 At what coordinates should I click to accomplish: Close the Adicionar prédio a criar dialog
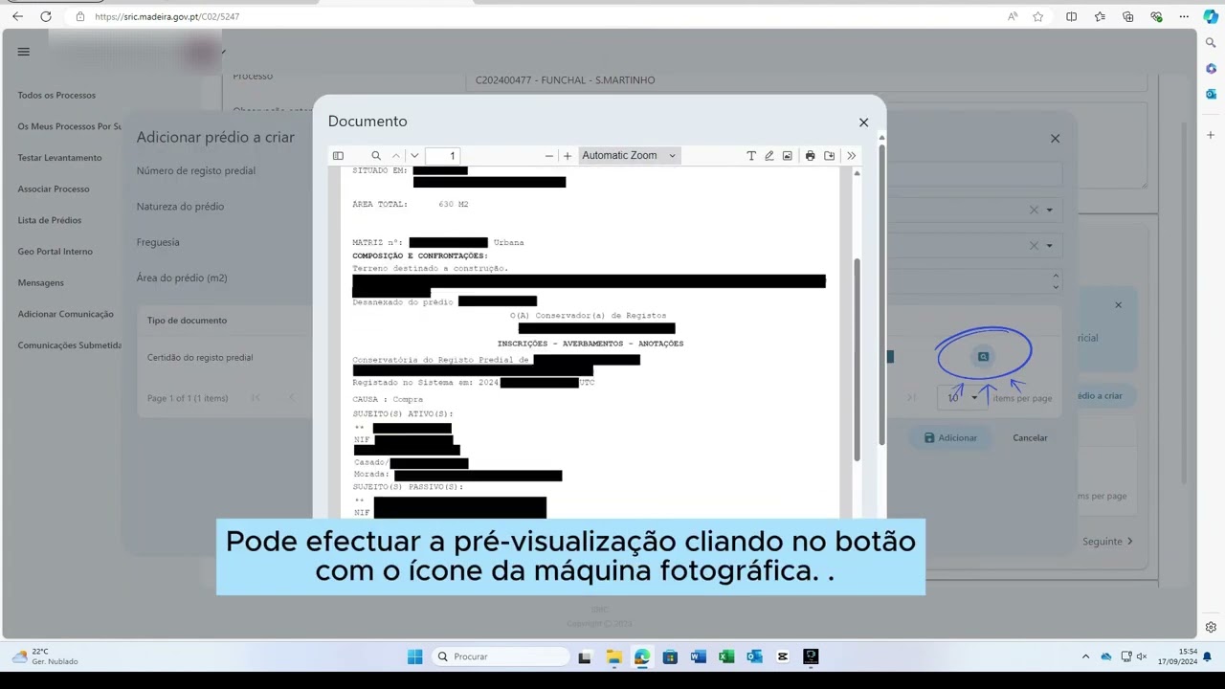1056,139
